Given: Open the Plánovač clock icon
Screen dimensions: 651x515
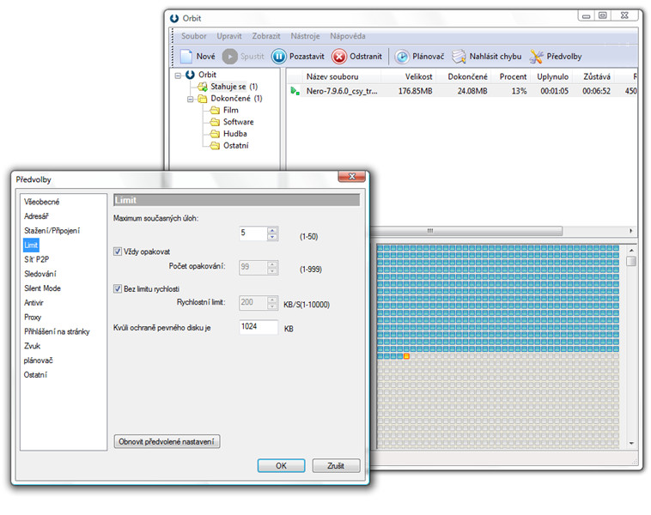Looking at the screenshot, I should [x=401, y=57].
